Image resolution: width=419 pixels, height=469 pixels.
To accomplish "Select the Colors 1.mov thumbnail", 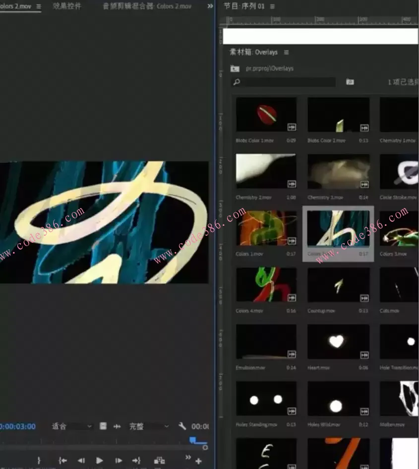I will tap(266, 228).
